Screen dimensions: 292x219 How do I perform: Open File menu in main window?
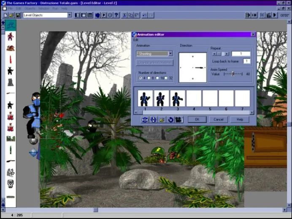click(10, 8)
